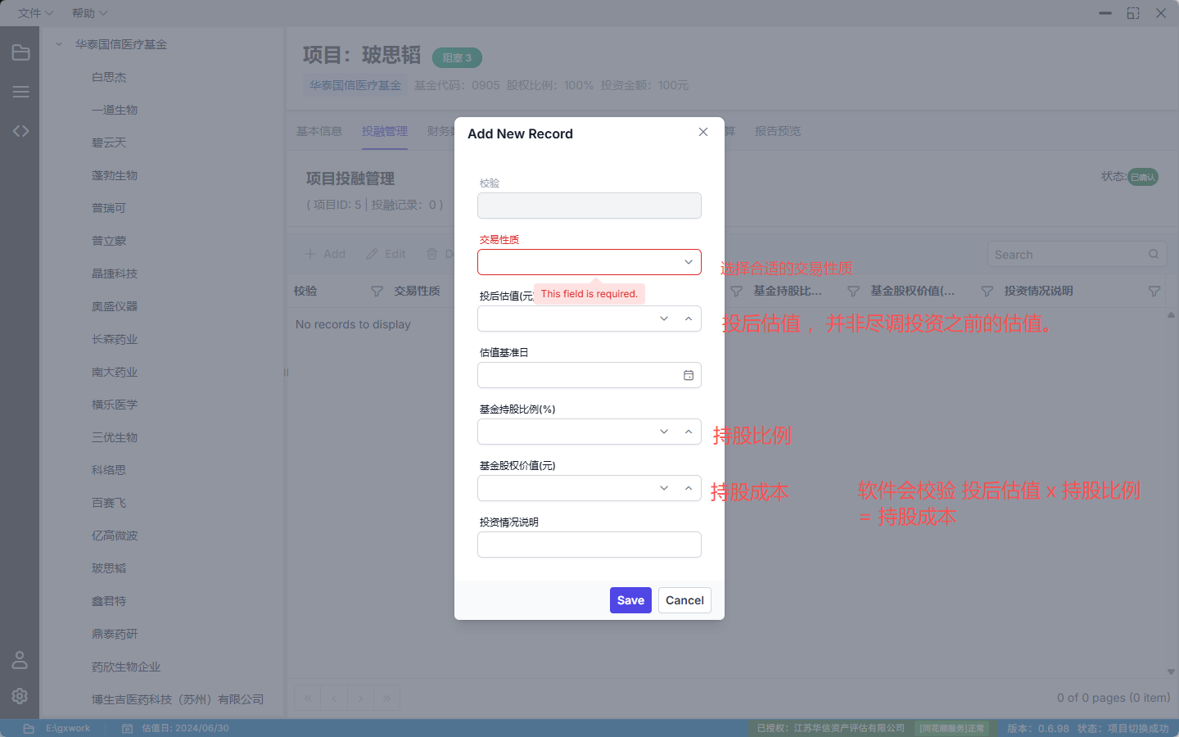Decrease 投后估值 with down arrow

(664, 319)
